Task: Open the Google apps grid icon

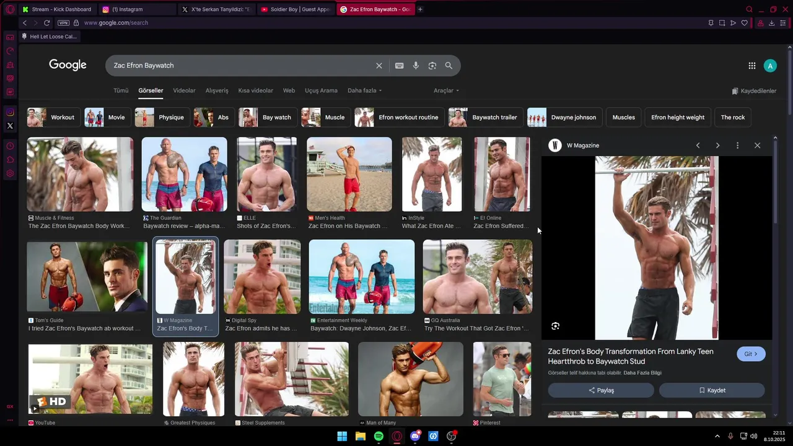Action: click(751, 66)
